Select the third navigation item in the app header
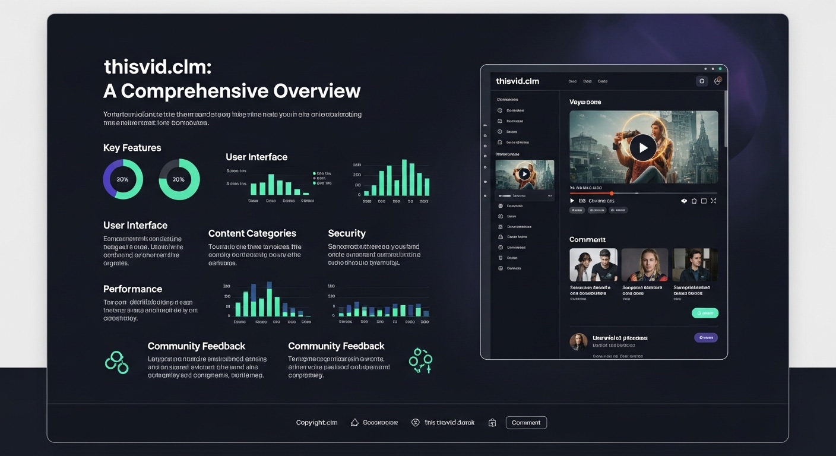 (x=603, y=81)
